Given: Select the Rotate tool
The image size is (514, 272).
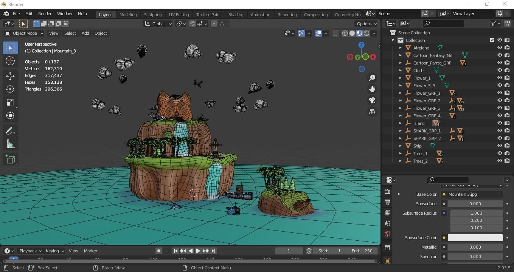Looking at the screenshot, I should (x=10, y=89).
